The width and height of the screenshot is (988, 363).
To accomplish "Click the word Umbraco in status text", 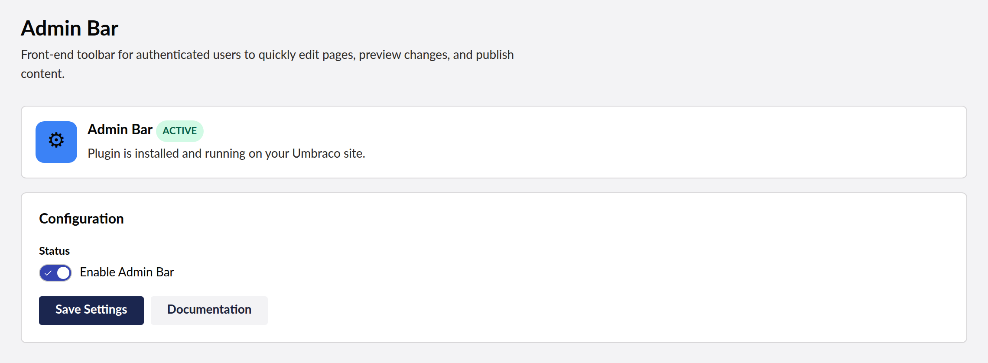I will tap(316, 153).
